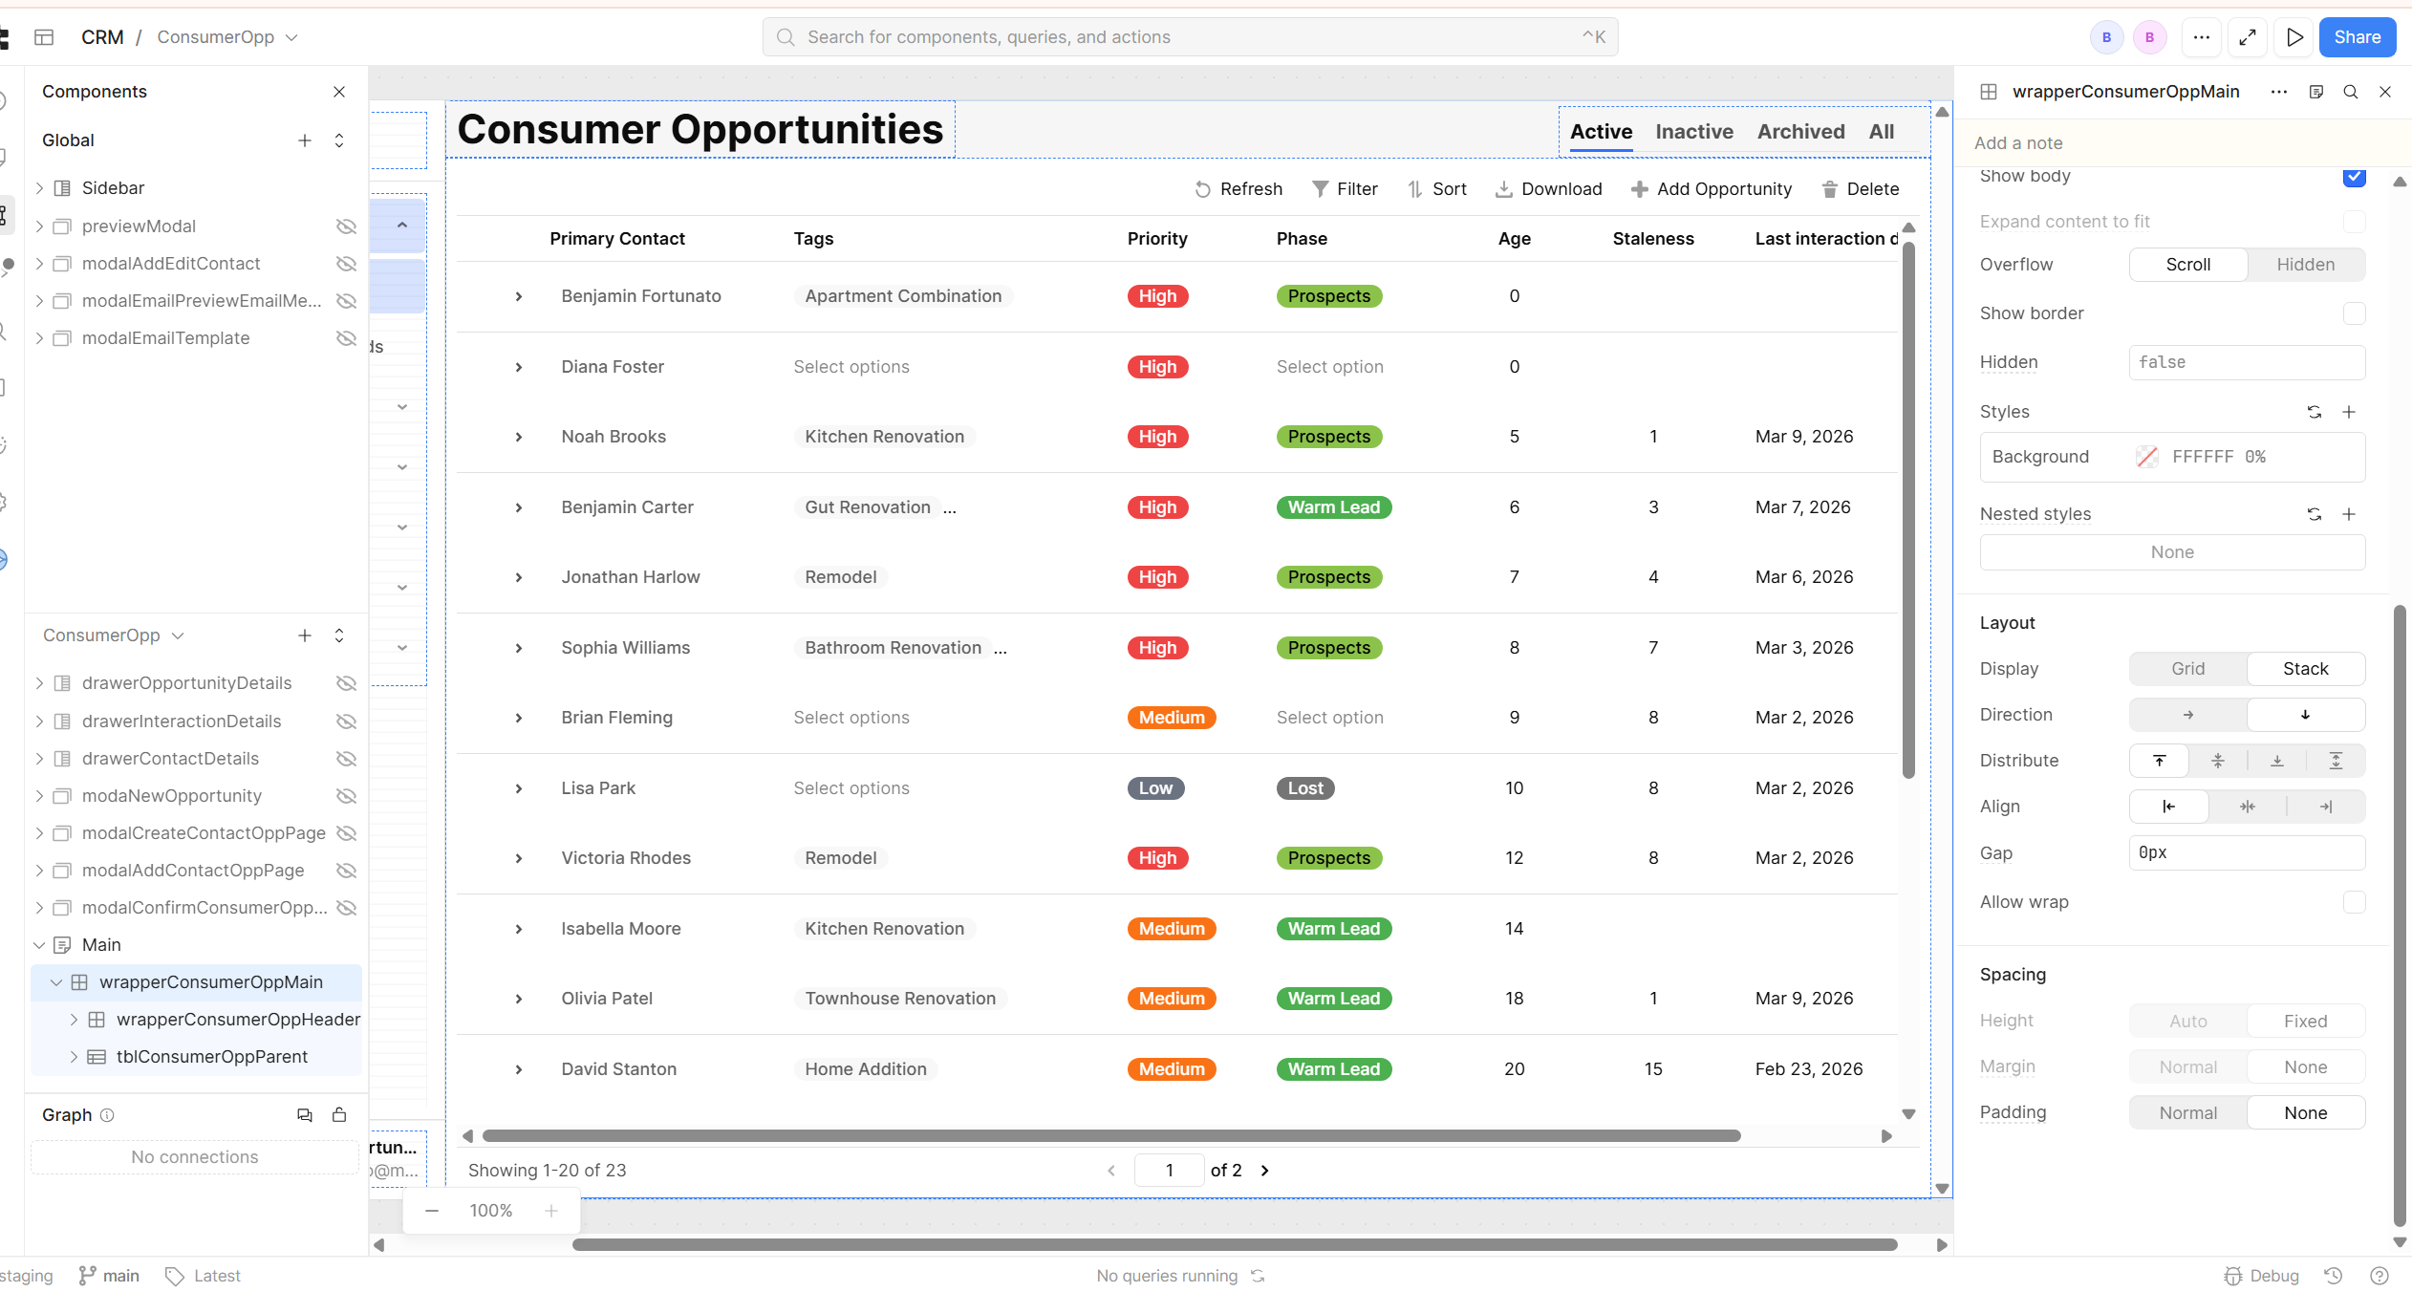The width and height of the screenshot is (2412, 1292).
Task: Open inspector search magnifier icon
Action: point(2351,92)
